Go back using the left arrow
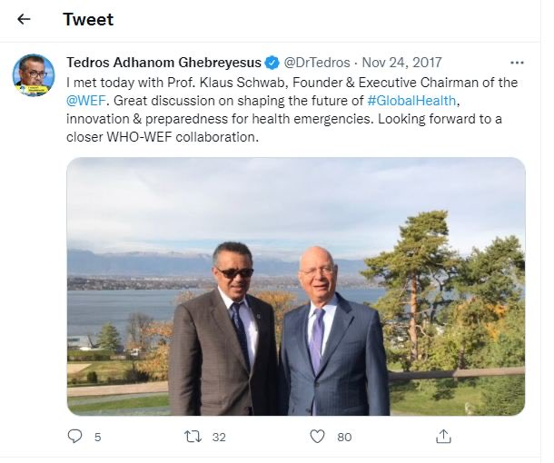Screen dimensions: 554x463 point(24,19)
